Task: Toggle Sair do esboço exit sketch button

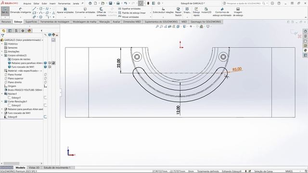Action: [x=5, y=11]
